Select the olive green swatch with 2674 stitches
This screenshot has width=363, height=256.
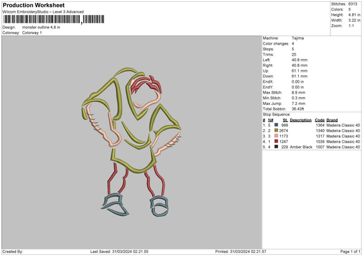tap(276, 130)
